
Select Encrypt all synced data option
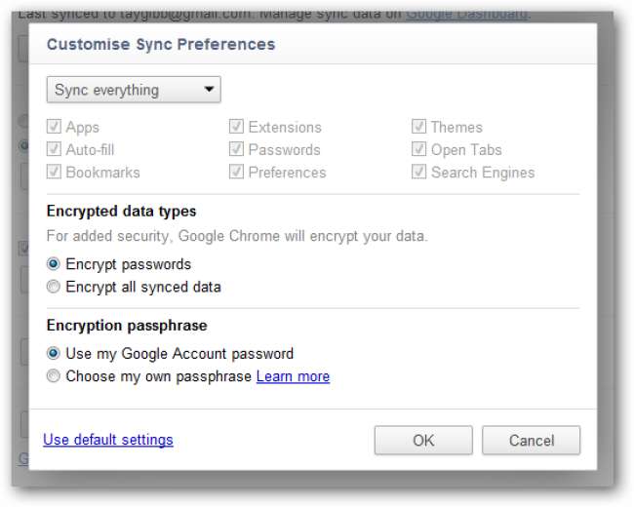(x=55, y=287)
